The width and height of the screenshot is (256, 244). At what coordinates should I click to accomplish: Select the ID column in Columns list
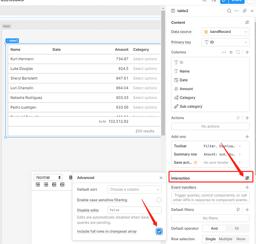[210, 62]
